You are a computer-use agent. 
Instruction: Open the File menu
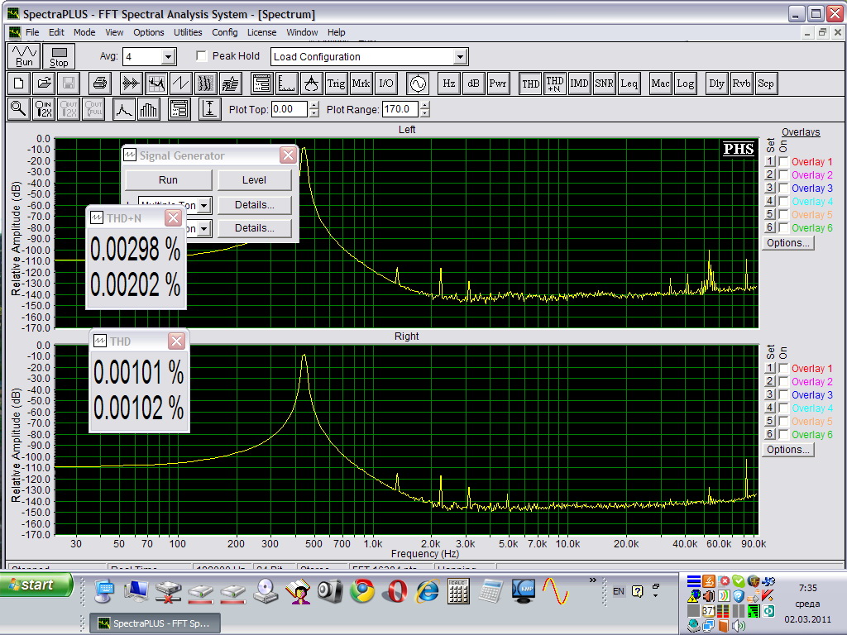[x=32, y=32]
